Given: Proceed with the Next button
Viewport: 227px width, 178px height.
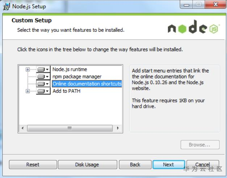Looking at the screenshot, I should coord(169,165).
